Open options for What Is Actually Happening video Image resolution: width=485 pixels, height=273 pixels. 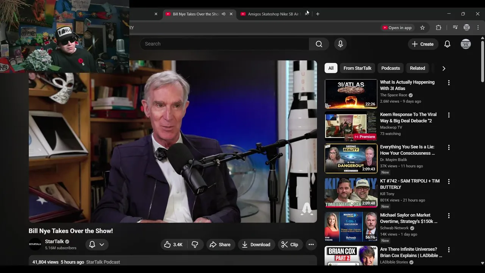[x=449, y=83]
